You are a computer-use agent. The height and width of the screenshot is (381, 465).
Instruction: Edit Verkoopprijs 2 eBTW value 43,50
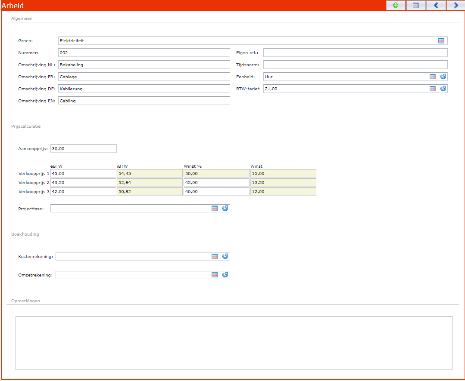[x=83, y=182]
